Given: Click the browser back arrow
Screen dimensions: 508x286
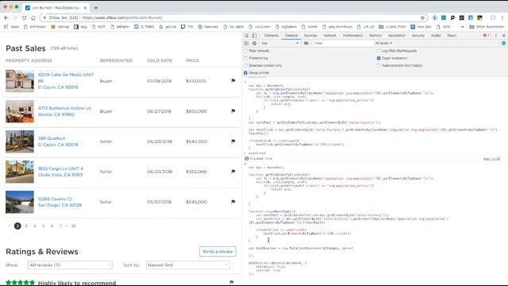Looking at the screenshot, I should click(6, 17).
